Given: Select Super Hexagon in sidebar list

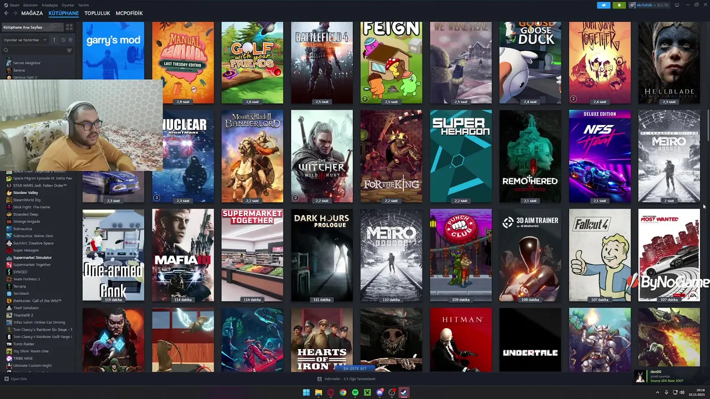Looking at the screenshot, I should (x=26, y=250).
